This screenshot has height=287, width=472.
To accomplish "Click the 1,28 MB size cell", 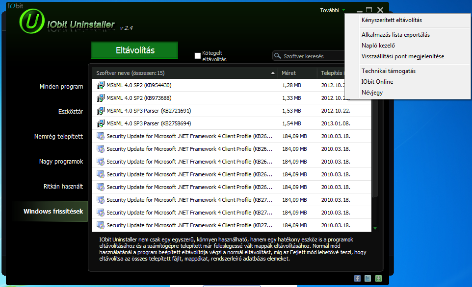I will point(291,85).
